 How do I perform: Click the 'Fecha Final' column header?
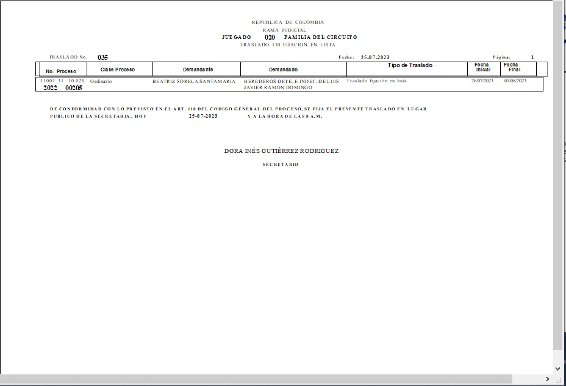512,67
